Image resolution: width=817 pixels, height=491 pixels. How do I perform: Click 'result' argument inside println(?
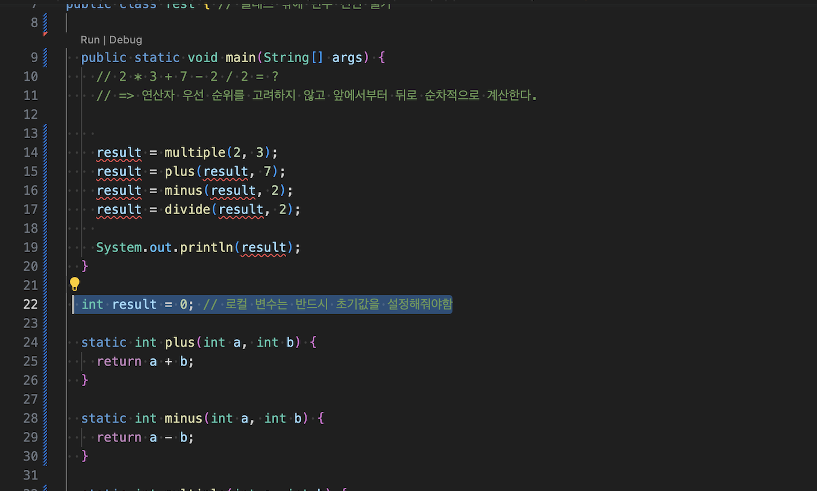tap(263, 247)
